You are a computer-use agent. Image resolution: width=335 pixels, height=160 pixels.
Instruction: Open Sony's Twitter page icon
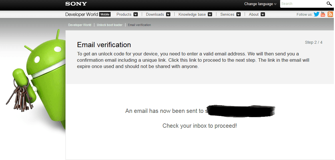click(x=317, y=14)
